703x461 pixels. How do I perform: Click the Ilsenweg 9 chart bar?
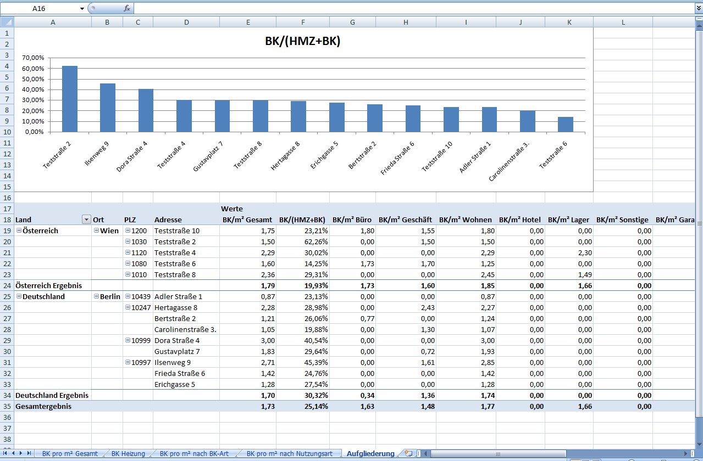(x=108, y=108)
